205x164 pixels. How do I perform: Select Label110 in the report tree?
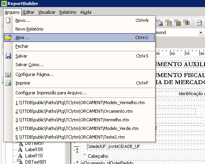[34, 156]
